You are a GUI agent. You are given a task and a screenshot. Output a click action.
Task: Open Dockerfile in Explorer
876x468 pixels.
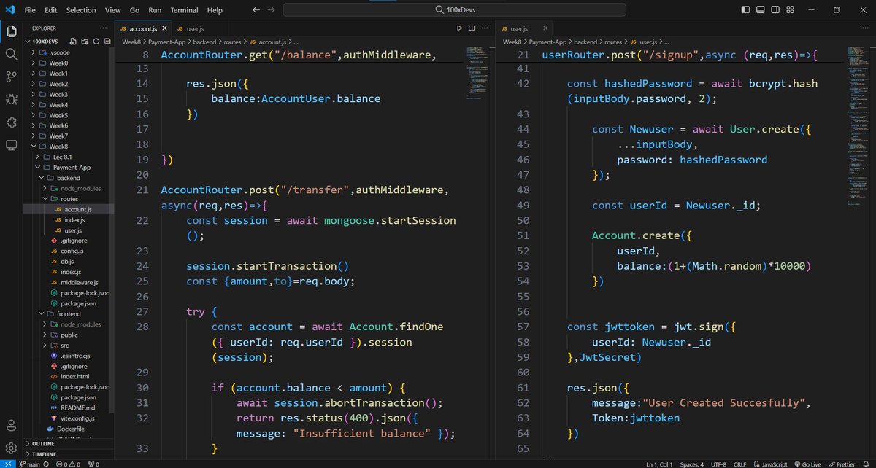coord(71,429)
